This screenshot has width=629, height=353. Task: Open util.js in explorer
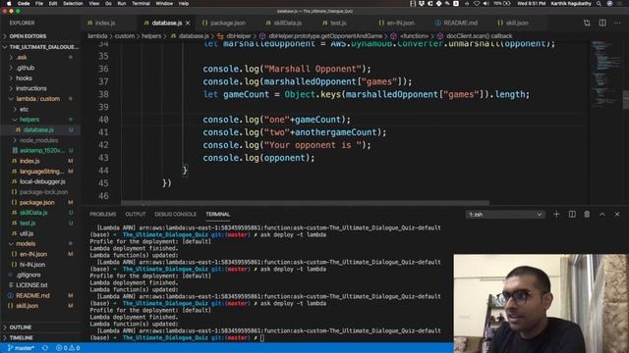pos(40,233)
